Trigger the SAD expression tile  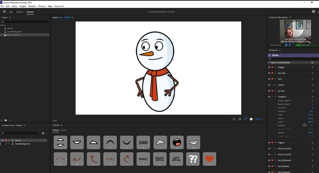(143, 142)
